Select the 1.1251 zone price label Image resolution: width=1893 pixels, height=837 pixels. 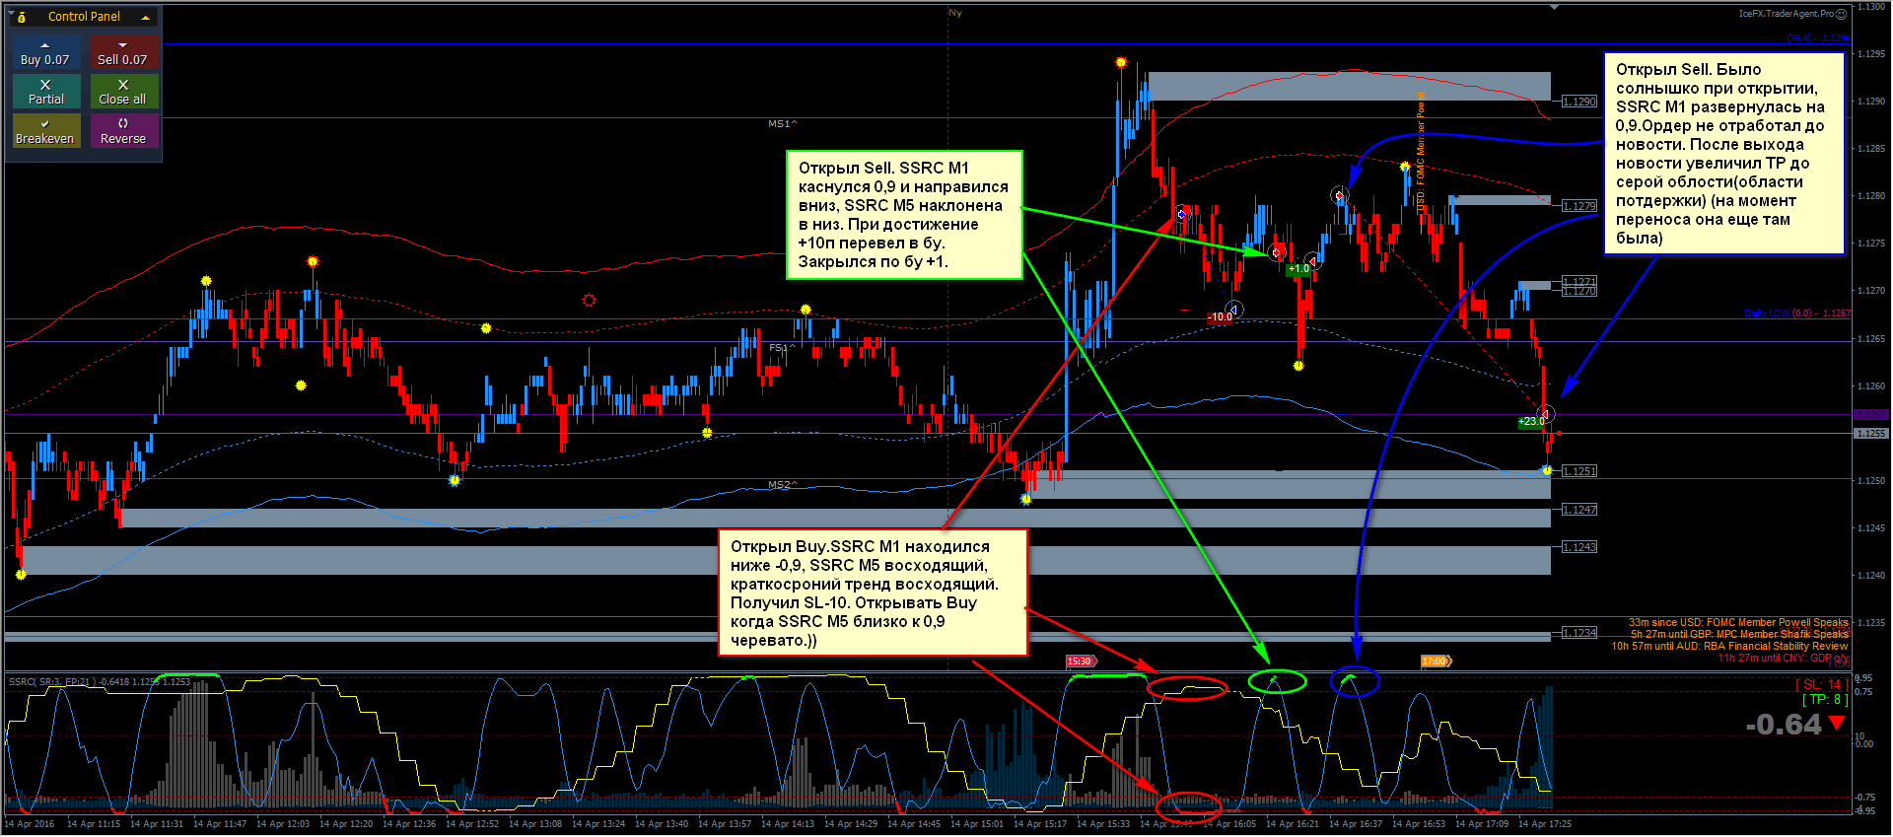pos(1579,471)
